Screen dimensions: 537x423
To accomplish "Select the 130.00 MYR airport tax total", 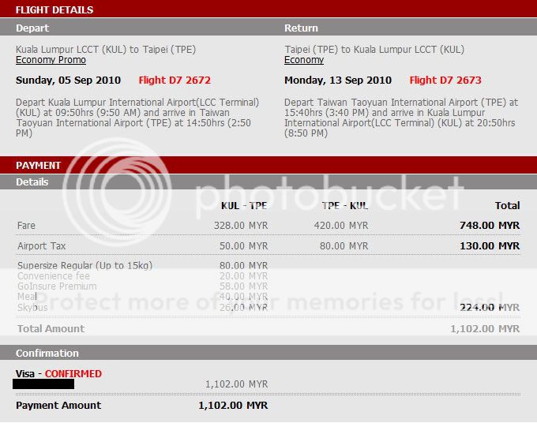I will 490,246.
